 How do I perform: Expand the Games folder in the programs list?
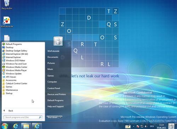(x=7, y=87)
